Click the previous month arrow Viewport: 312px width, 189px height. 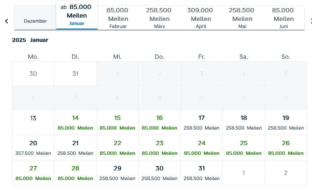coord(6,21)
